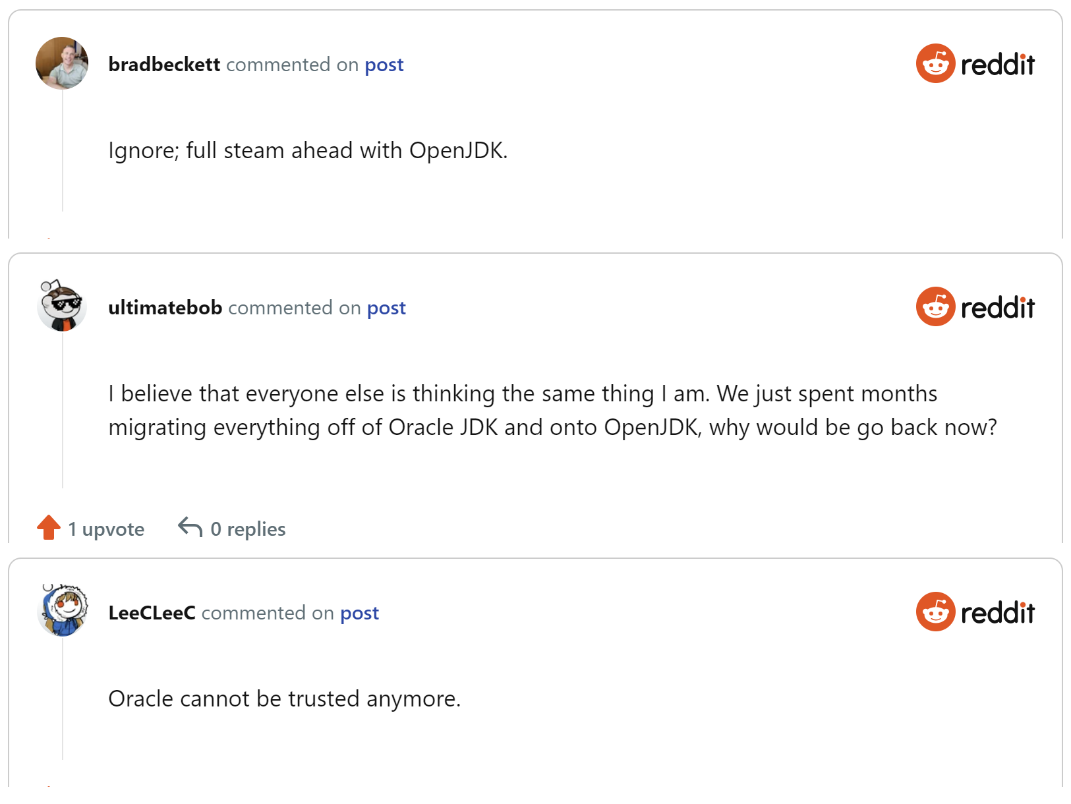Open the LeeCLeeC username link

152,613
